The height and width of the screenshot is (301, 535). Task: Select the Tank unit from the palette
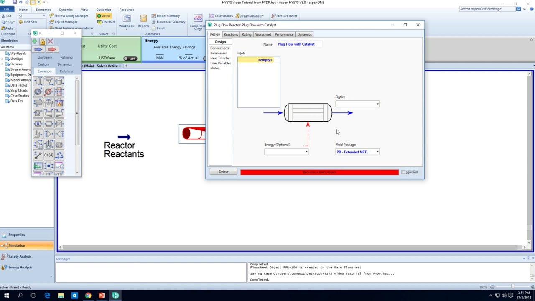pyautogui.click(x=59, y=81)
